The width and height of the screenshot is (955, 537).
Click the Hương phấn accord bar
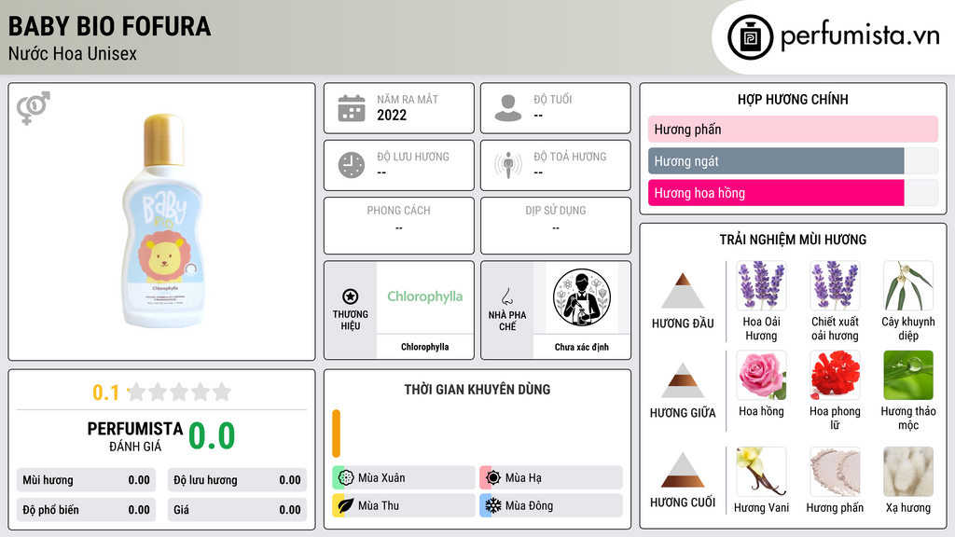click(x=793, y=129)
